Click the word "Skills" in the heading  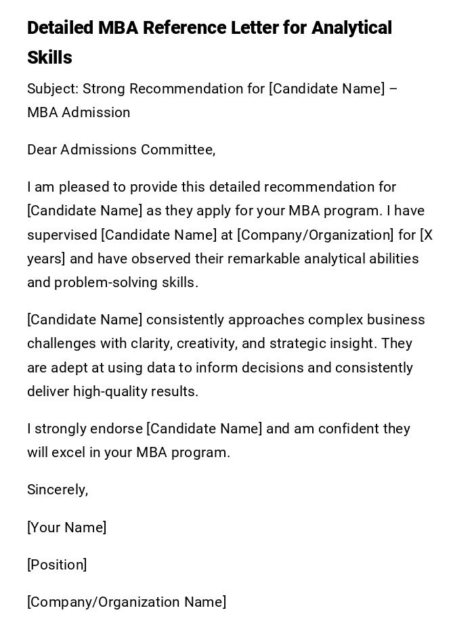point(49,58)
